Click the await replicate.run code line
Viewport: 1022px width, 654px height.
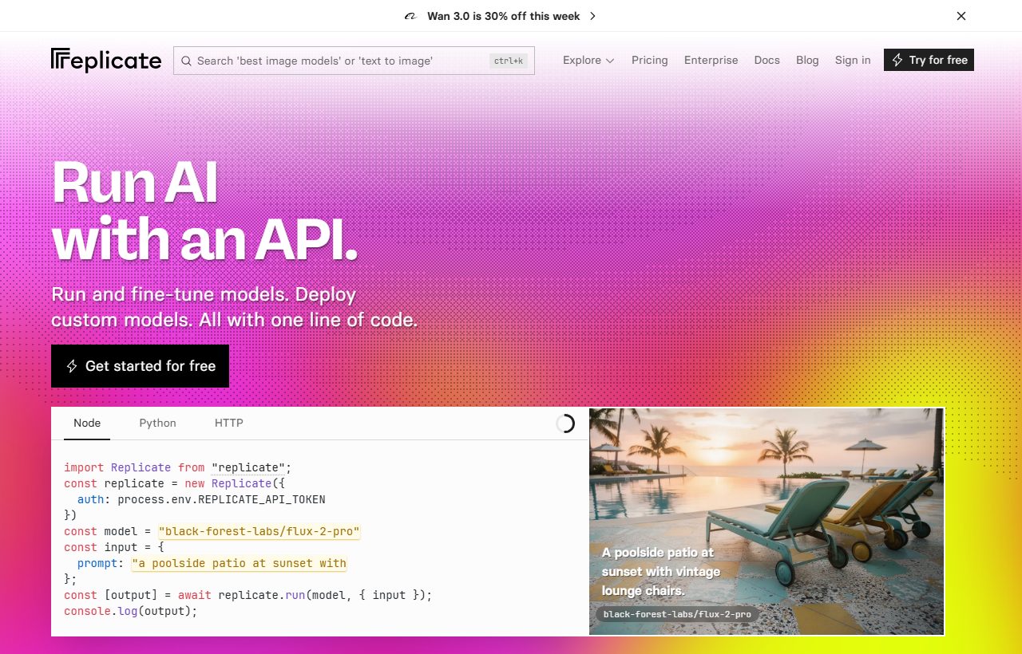(248, 595)
